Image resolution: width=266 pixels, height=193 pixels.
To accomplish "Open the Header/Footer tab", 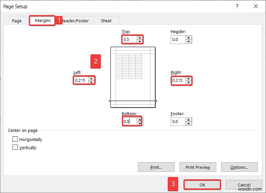I will coord(76,21).
